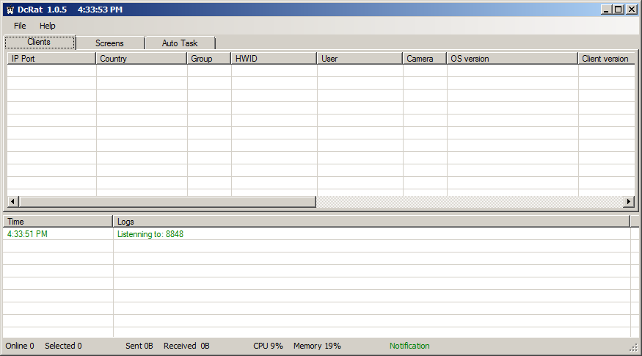Sort by the IP Port column header
642x356 pixels.
tap(51, 59)
